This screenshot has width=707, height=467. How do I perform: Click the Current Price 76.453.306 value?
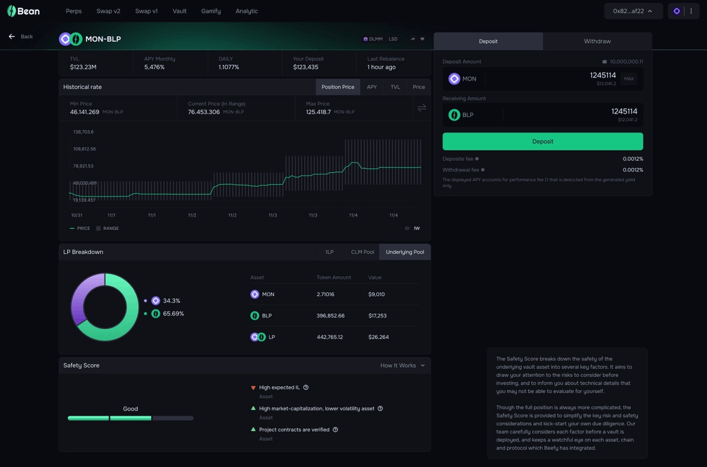(204, 112)
